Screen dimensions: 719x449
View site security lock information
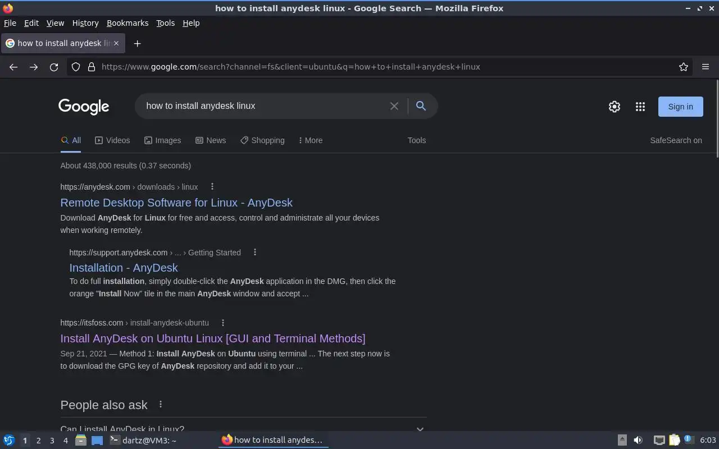92,67
